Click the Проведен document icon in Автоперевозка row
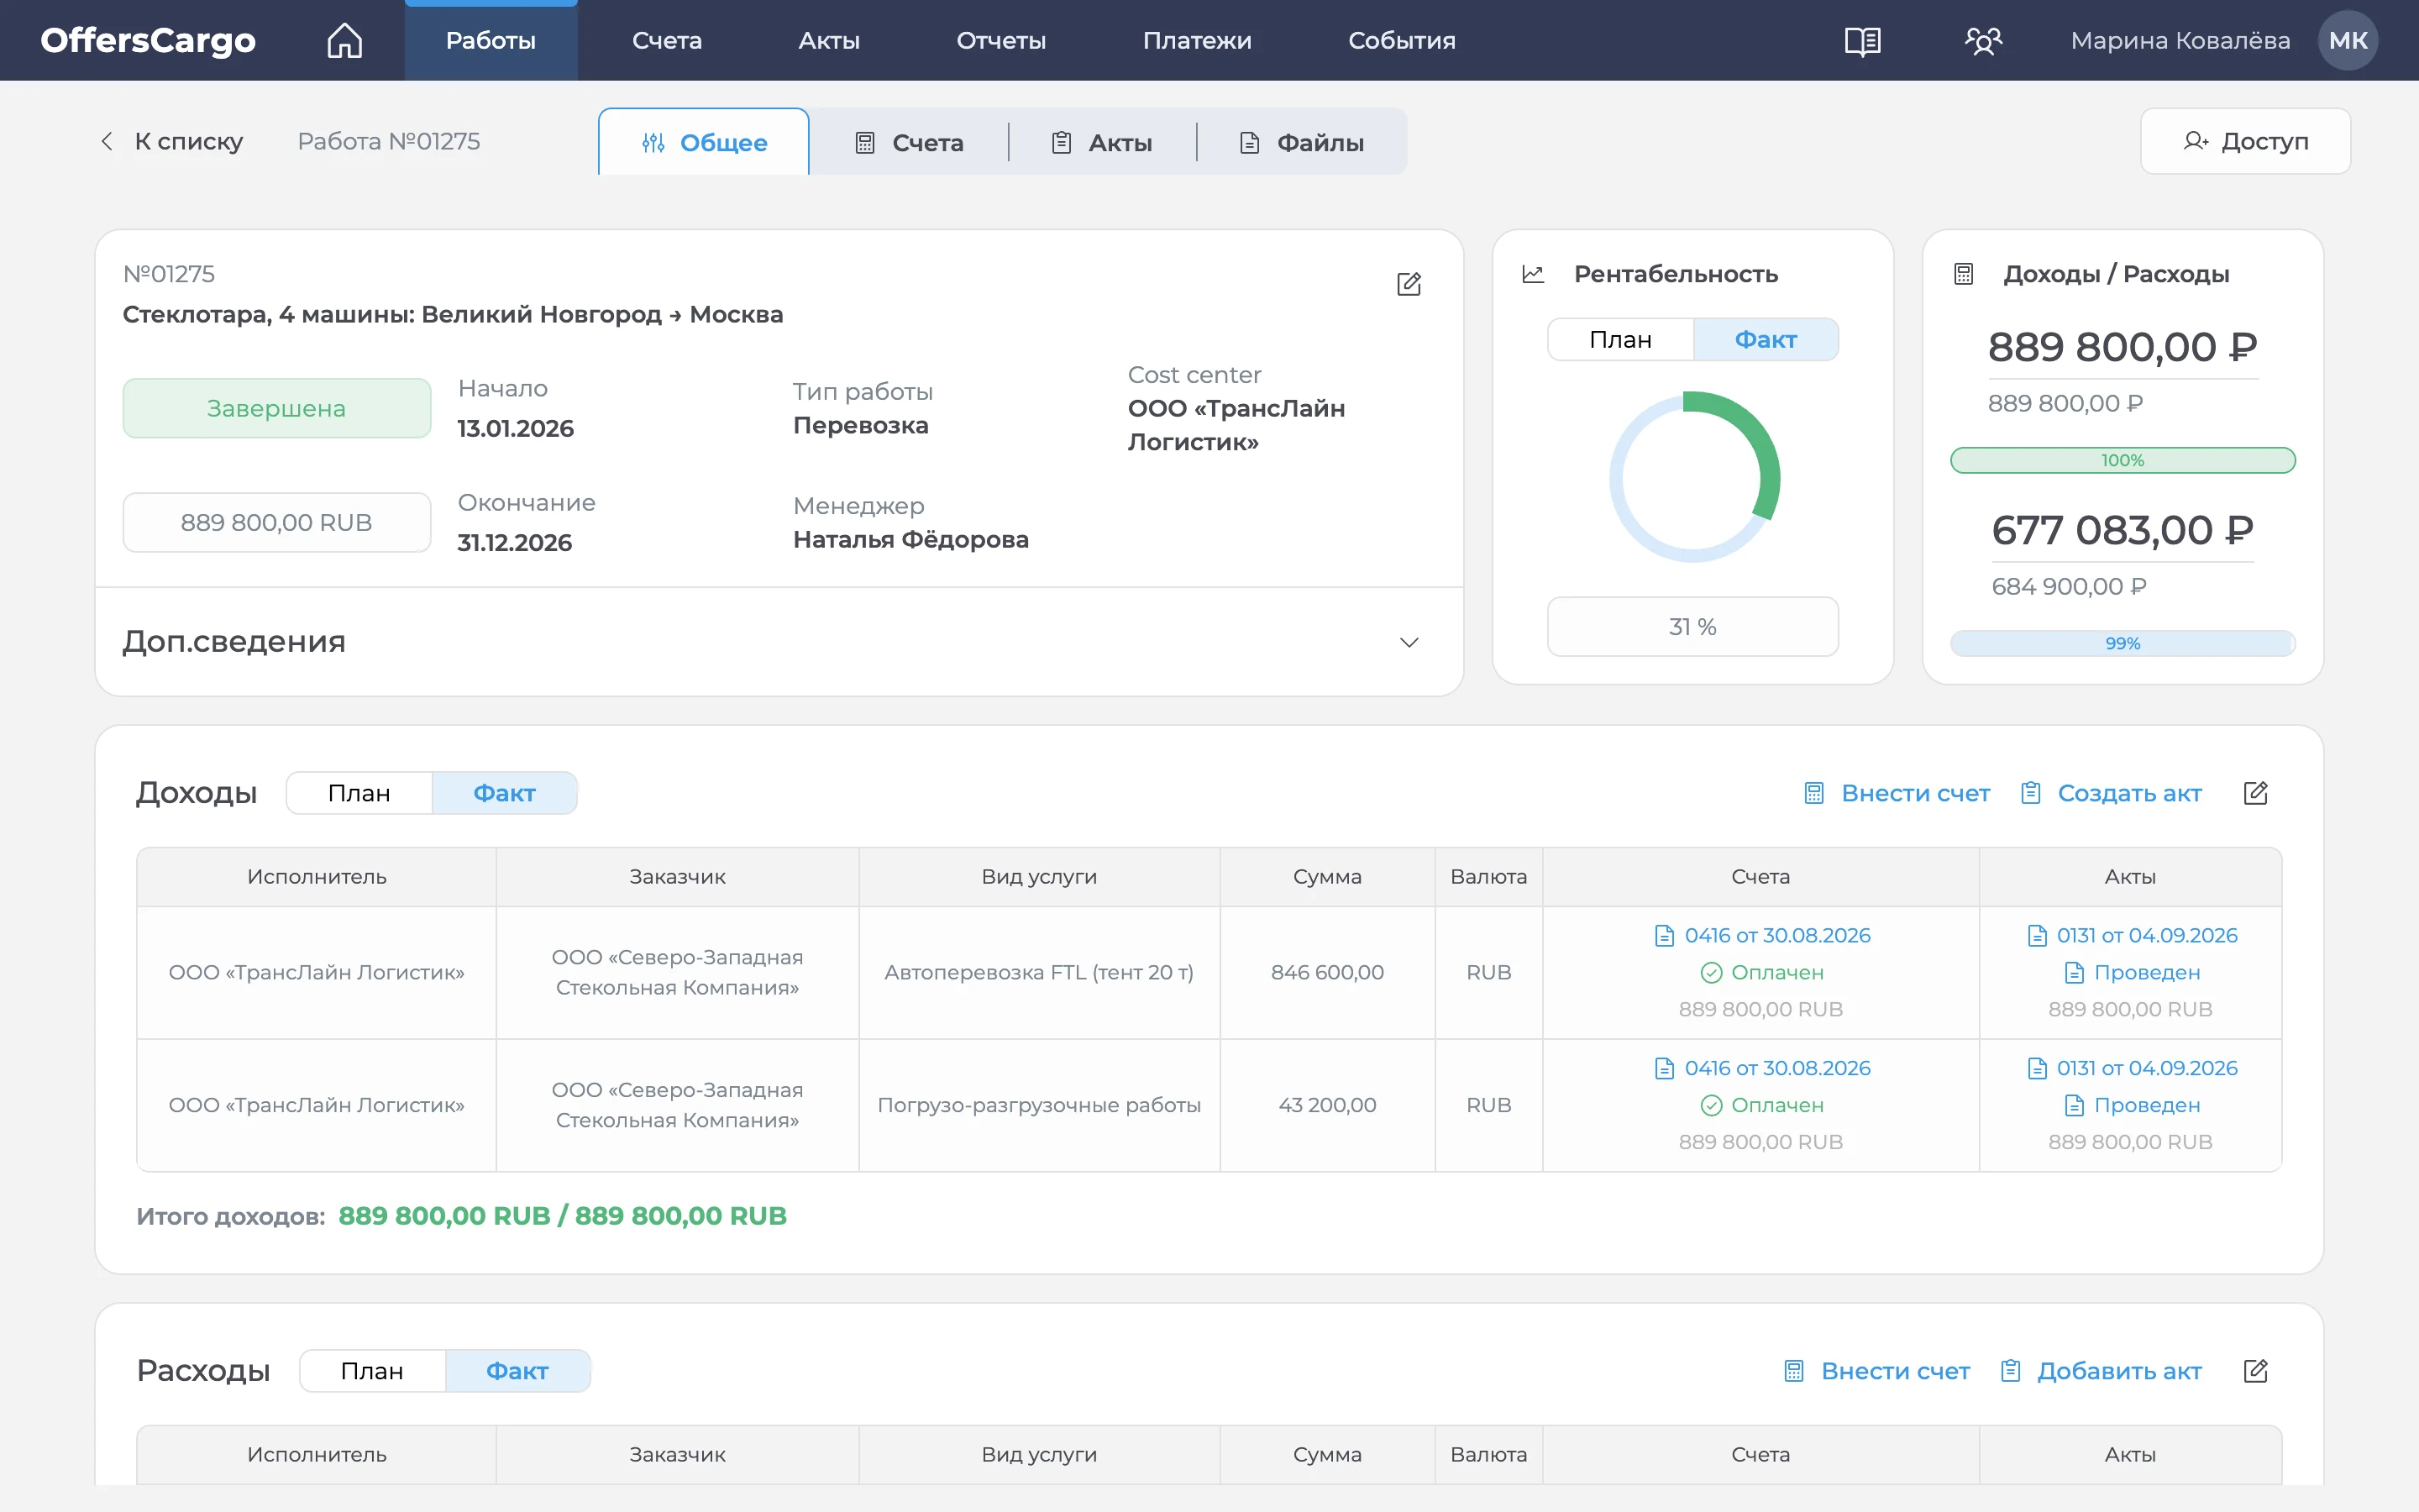Image resolution: width=2419 pixels, height=1512 pixels. point(2074,973)
